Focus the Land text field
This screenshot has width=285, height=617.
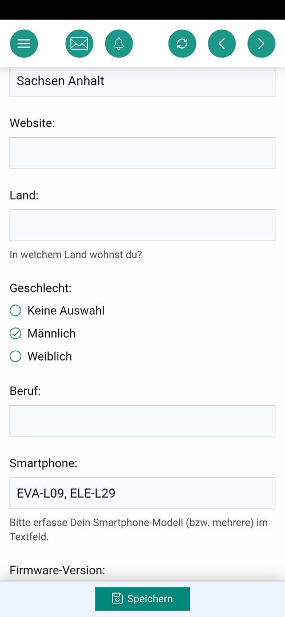[143, 225]
